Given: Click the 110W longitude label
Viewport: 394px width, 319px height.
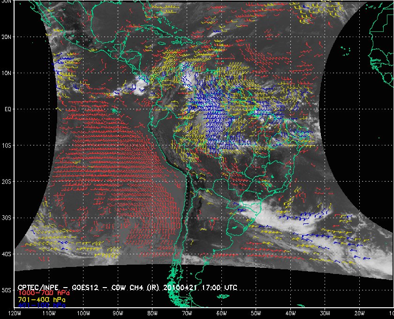Looking at the screenshot, I should (49, 313).
